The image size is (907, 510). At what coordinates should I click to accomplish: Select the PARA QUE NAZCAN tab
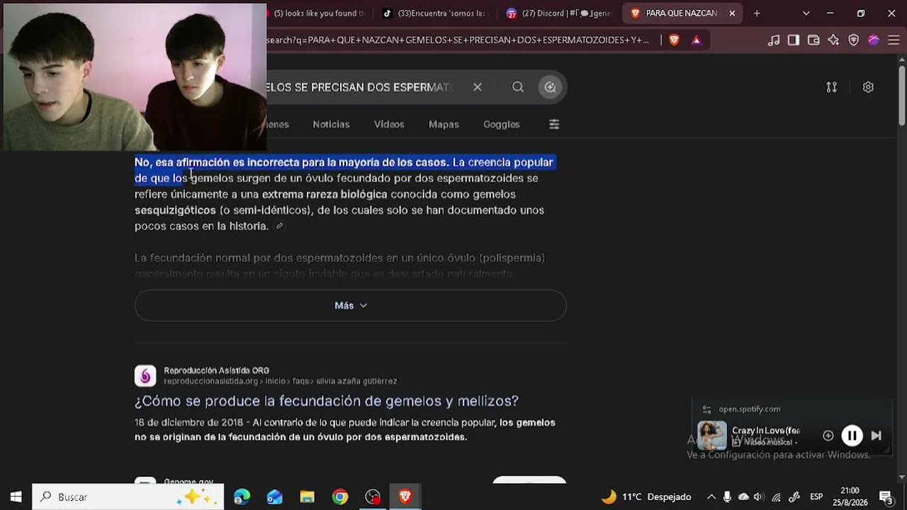[682, 13]
